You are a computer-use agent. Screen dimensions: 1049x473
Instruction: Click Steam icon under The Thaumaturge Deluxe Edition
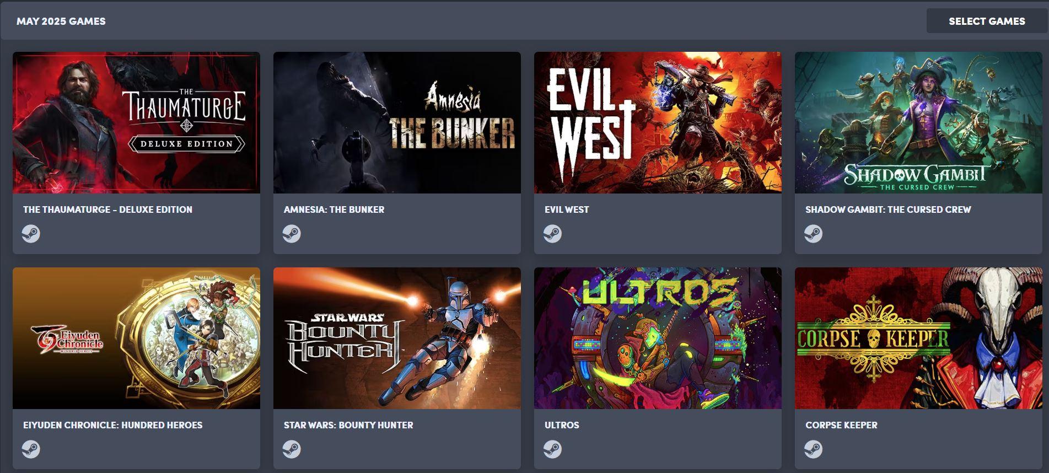point(31,234)
